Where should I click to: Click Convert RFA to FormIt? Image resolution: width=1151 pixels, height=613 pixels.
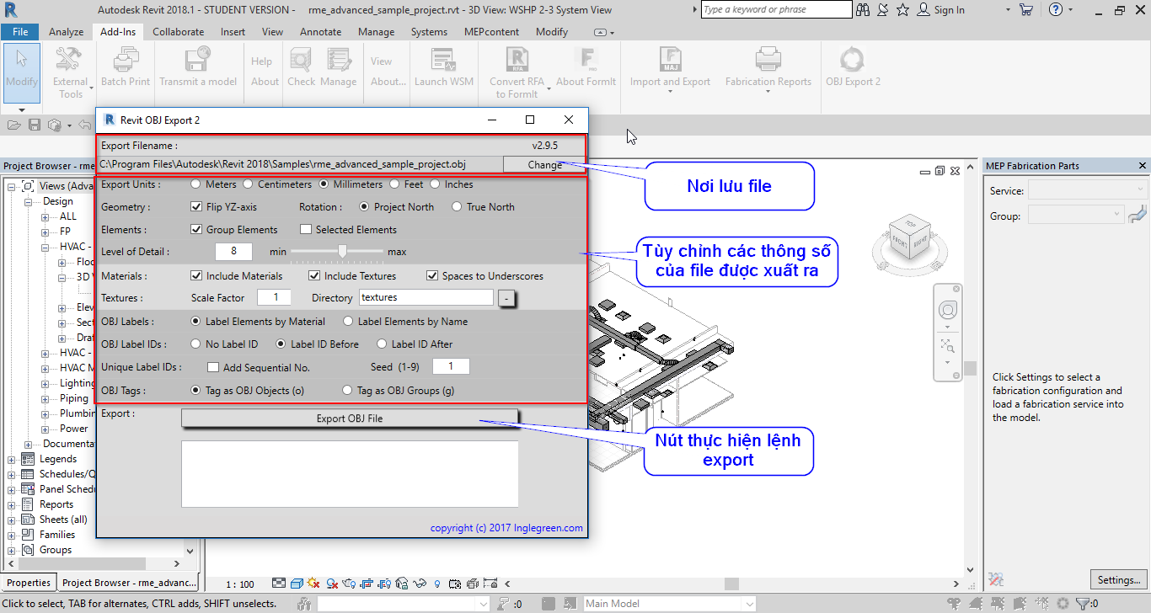coord(516,67)
